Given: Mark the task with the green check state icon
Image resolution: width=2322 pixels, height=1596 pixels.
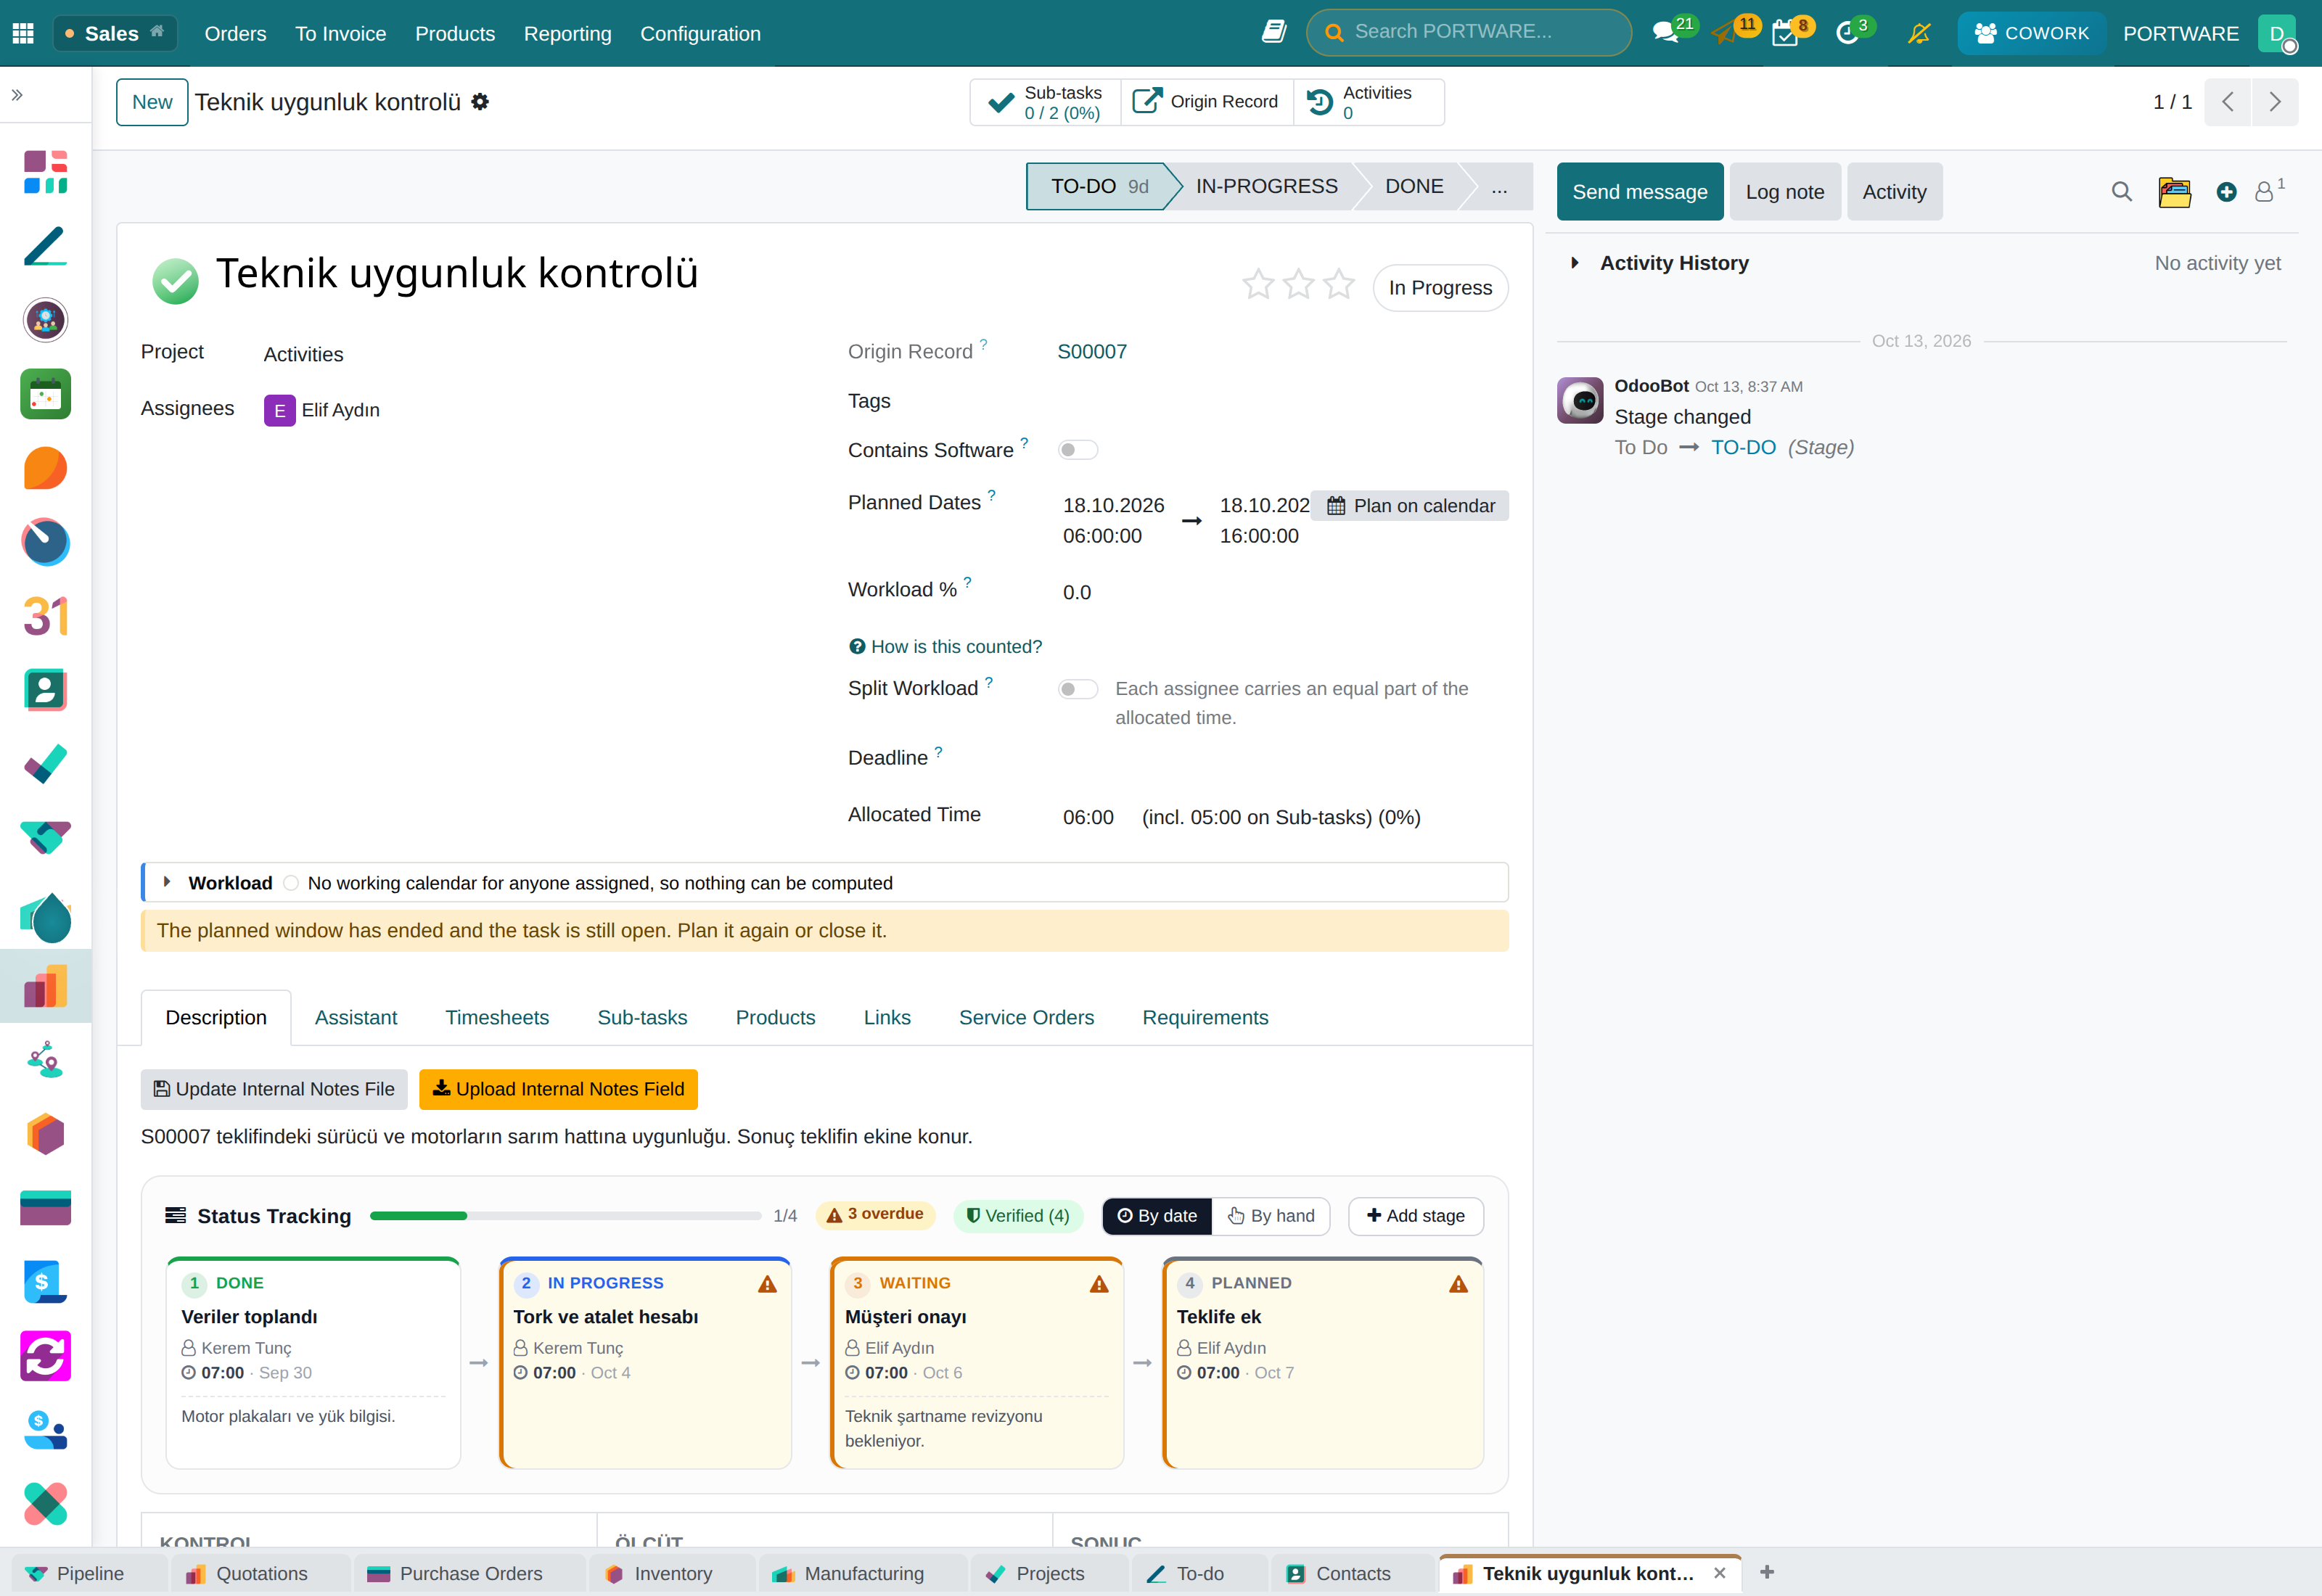Looking at the screenshot, I should [175, 280].
